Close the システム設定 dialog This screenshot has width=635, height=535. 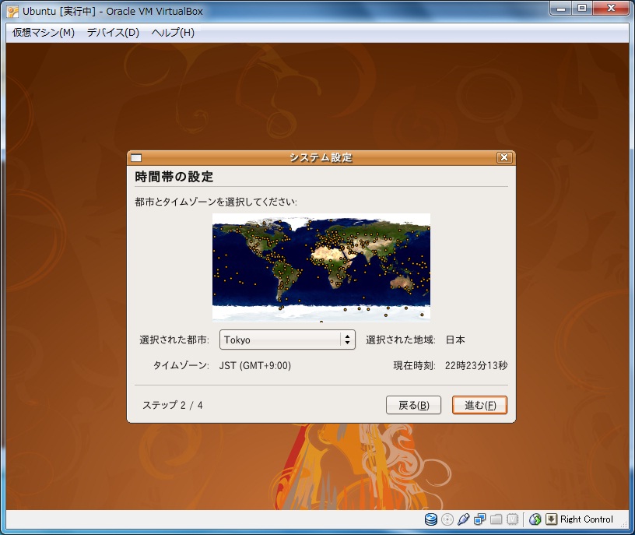(x=504, y=157)
